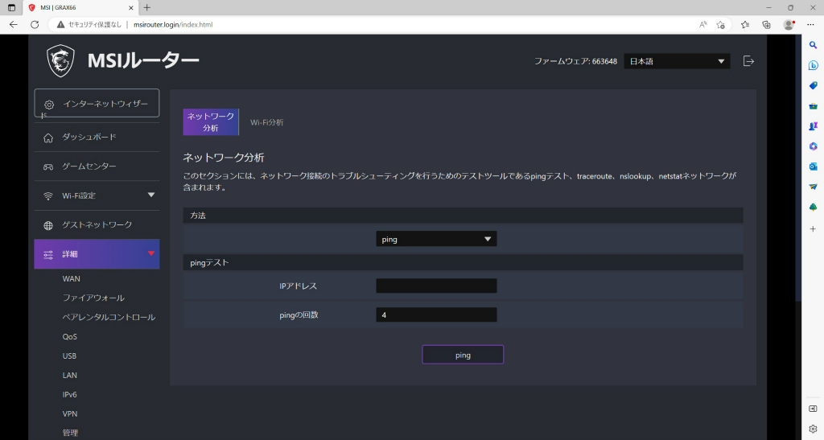Open ゲームセンター gamepad icon
Image resolution: width=824 pixels, height=440 pixels.
point(48,167)
